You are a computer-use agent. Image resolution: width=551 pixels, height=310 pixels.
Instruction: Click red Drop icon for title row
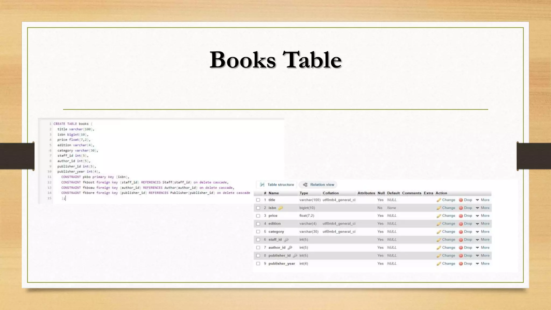(x=461, y=200)
